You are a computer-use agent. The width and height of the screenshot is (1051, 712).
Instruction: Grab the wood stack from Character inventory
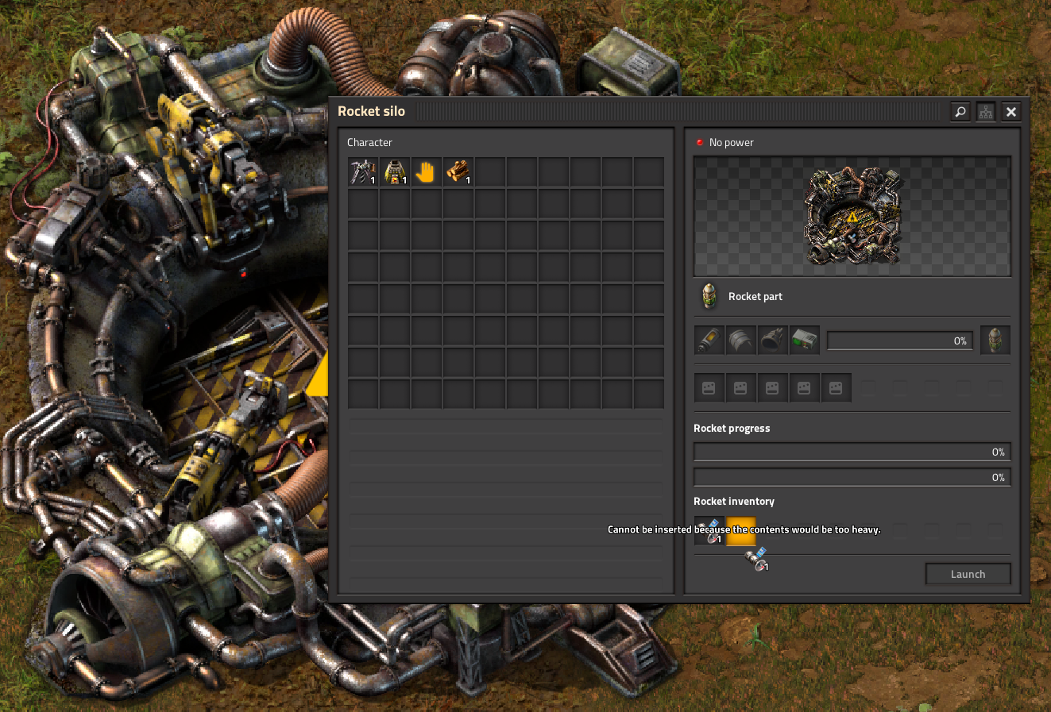tap(458, 171)
